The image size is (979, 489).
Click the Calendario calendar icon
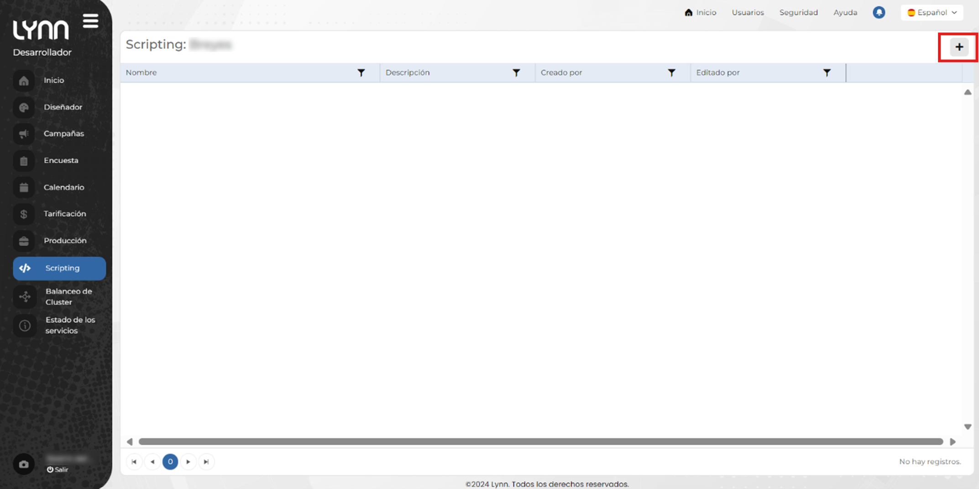pyautogui.click(x=24, y=187)
